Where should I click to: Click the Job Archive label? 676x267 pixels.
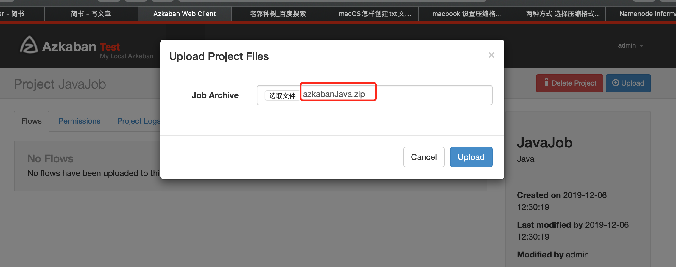point(215,95)
